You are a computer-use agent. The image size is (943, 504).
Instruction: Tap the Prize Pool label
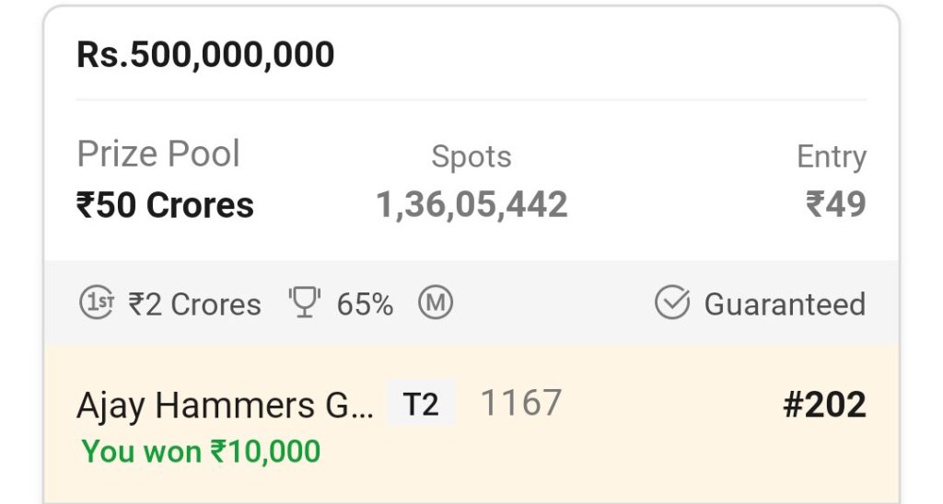pos(158,155)
